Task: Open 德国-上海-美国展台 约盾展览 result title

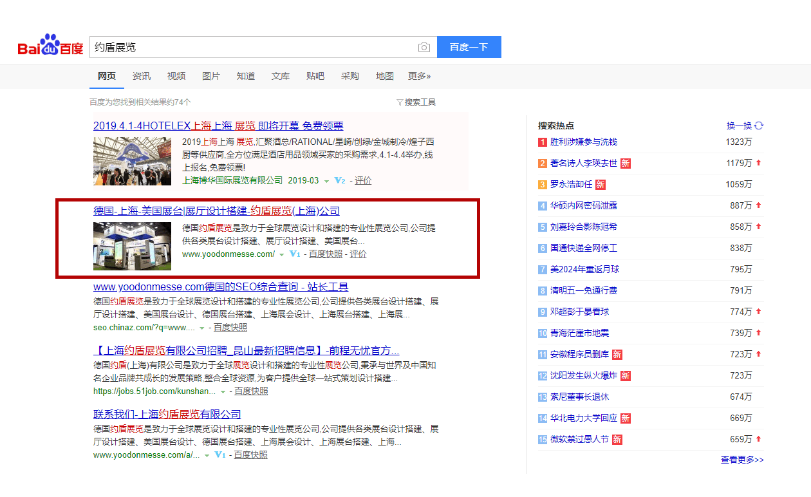Action: 216,211
